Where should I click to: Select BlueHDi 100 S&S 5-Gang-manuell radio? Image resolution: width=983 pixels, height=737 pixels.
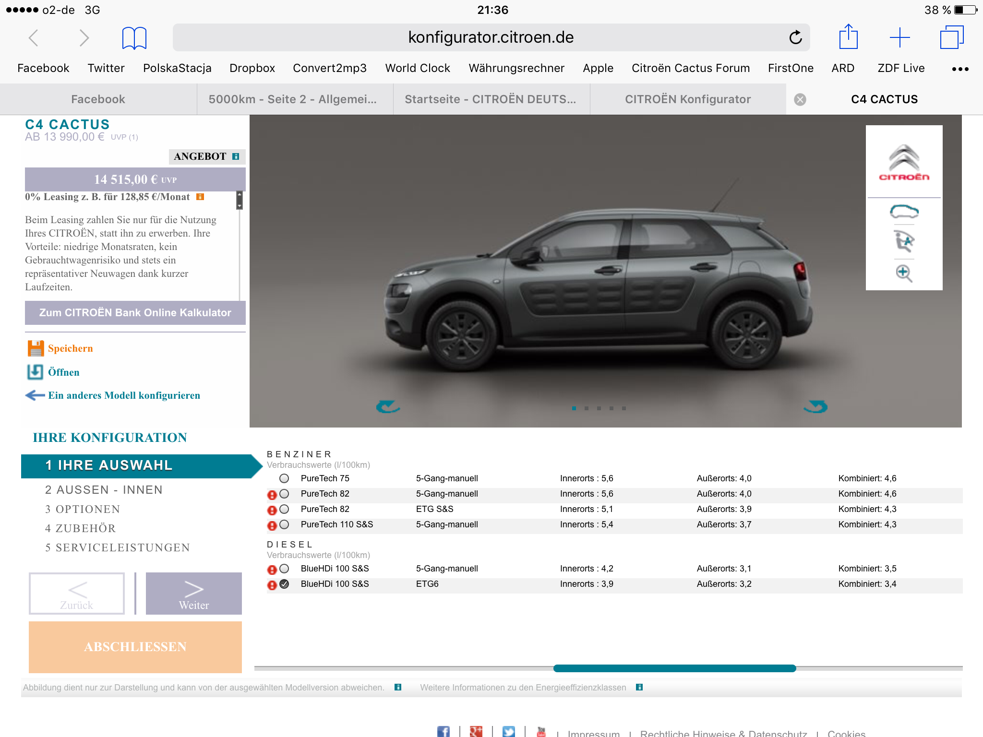pyautogui.click(x=284, y=569)
